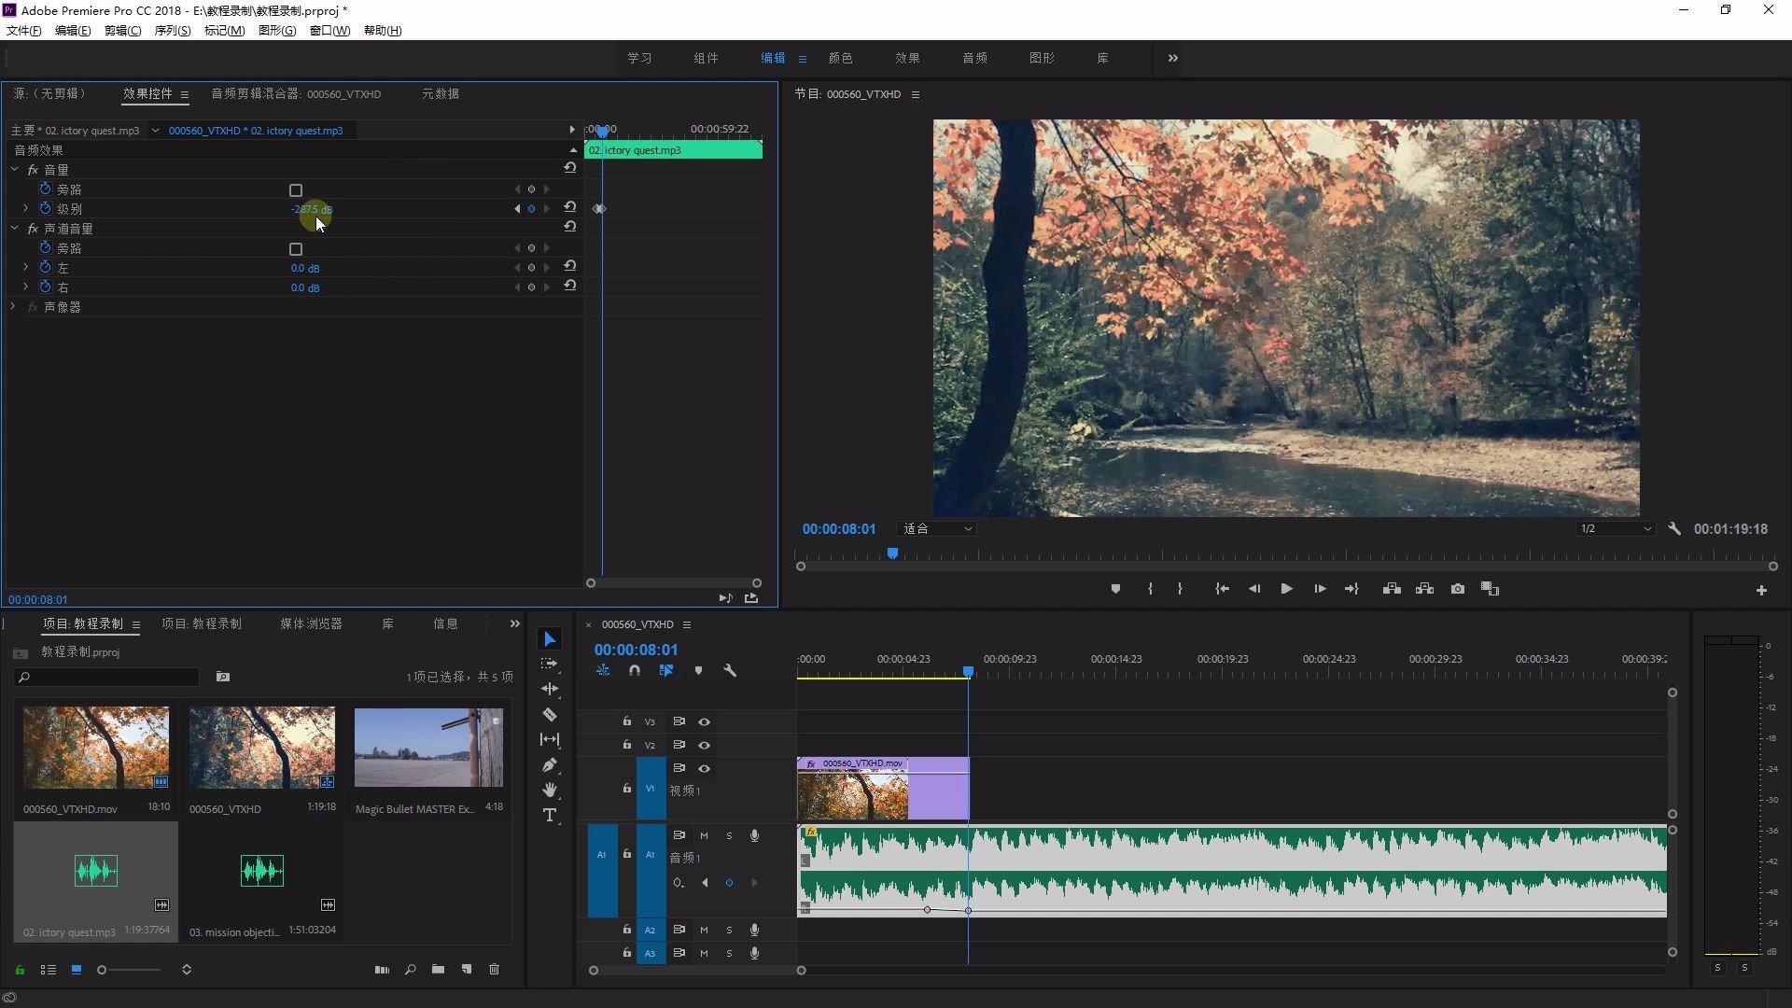Screen dimensions: 1792x1008
Task: Select 03. mission objective audio thumbnail
Action: point(261,872)
